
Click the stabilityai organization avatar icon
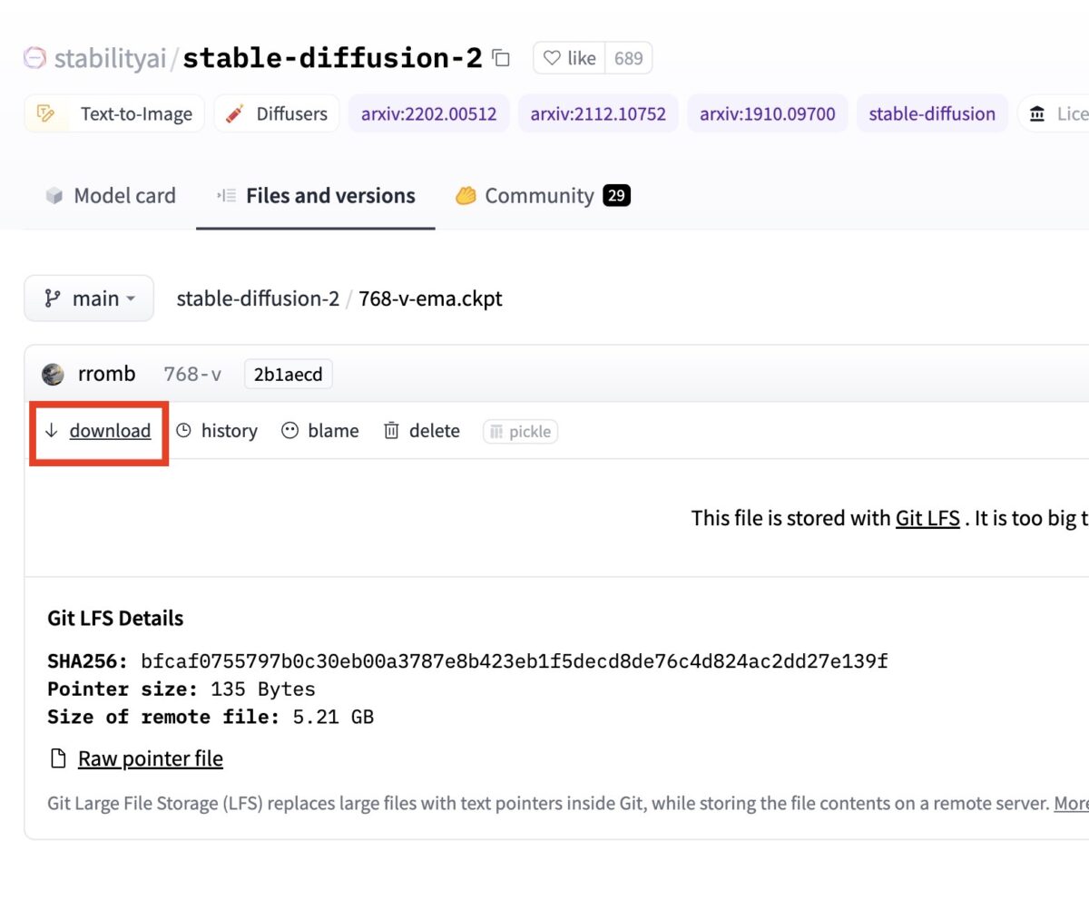[34, 58]
